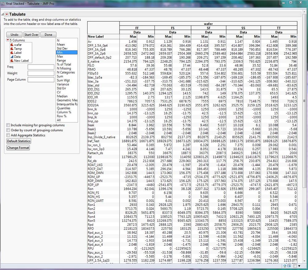Enable Include missing for grouping columns
308x270 pixels.
coord(8,125)
